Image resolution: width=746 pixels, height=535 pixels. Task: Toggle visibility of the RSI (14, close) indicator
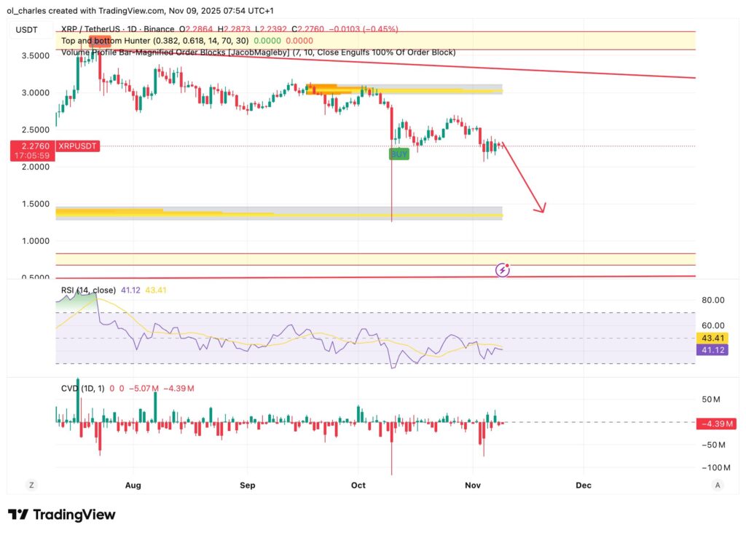[87, 290]
